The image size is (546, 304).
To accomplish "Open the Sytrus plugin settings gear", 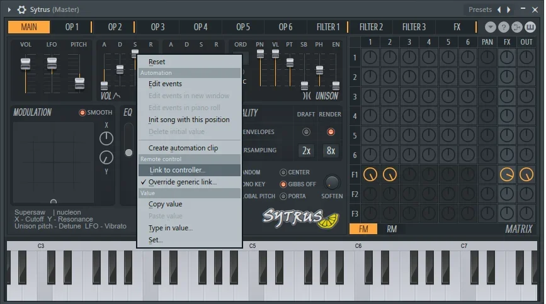I will point(22,9).
